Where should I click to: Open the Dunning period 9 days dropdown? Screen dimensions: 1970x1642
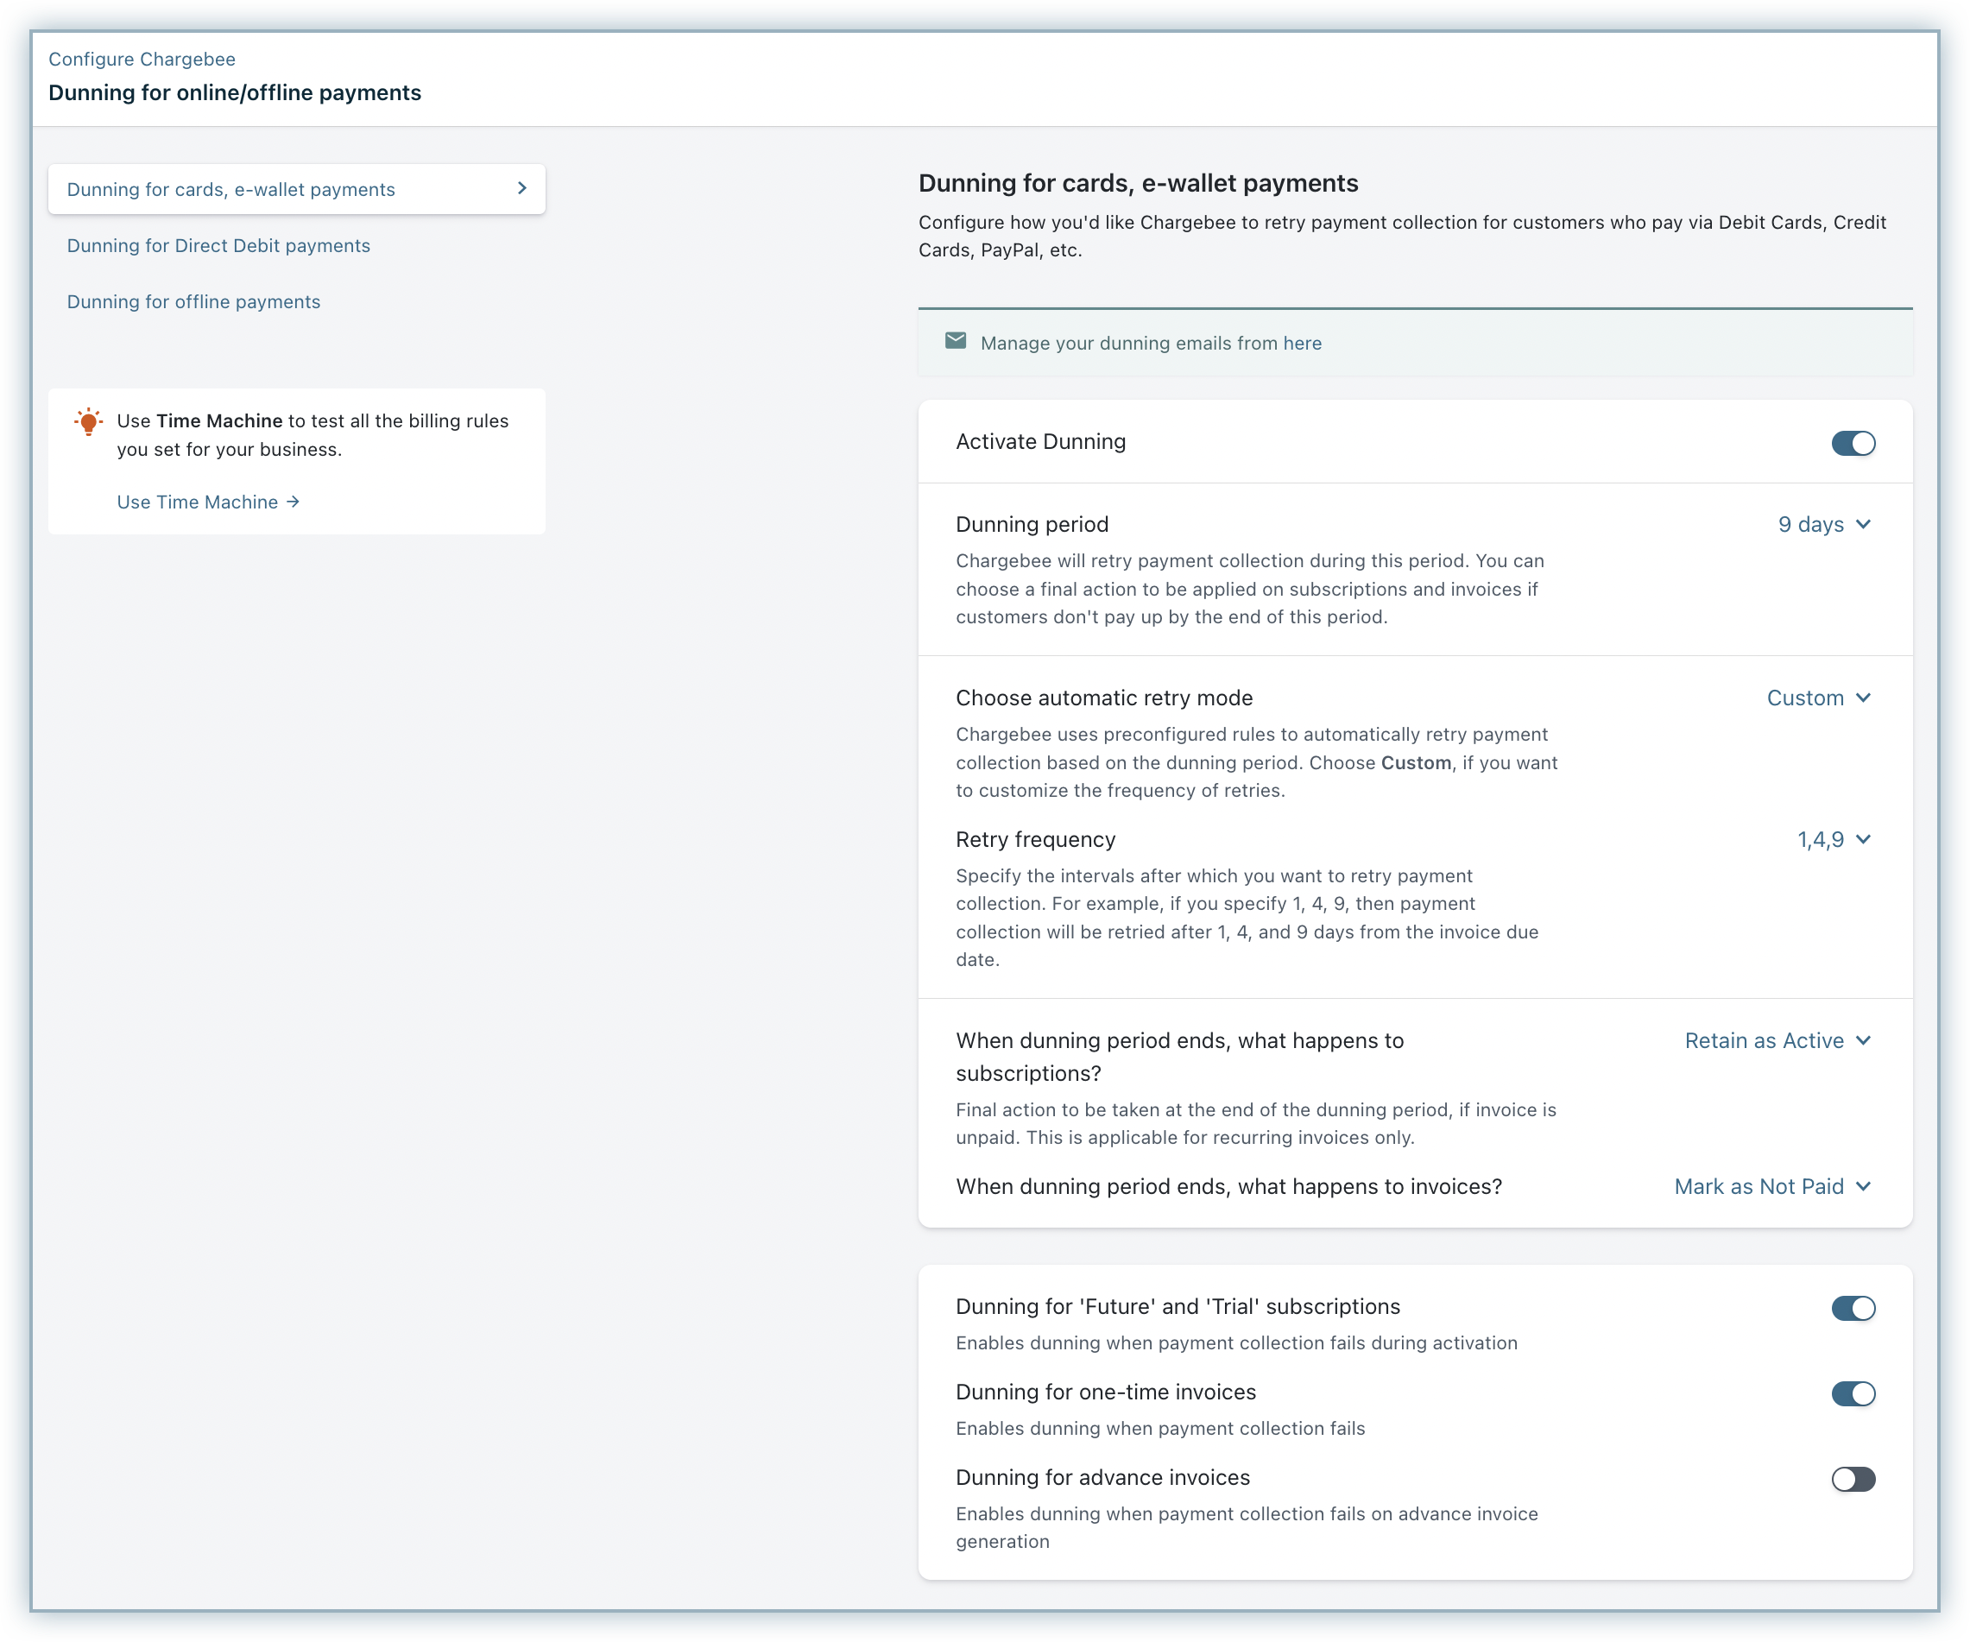tap(1810, 525)
